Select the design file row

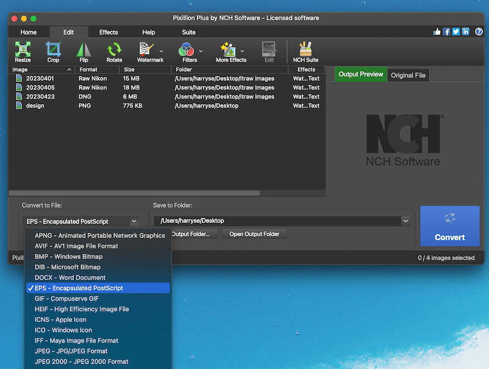167,105
